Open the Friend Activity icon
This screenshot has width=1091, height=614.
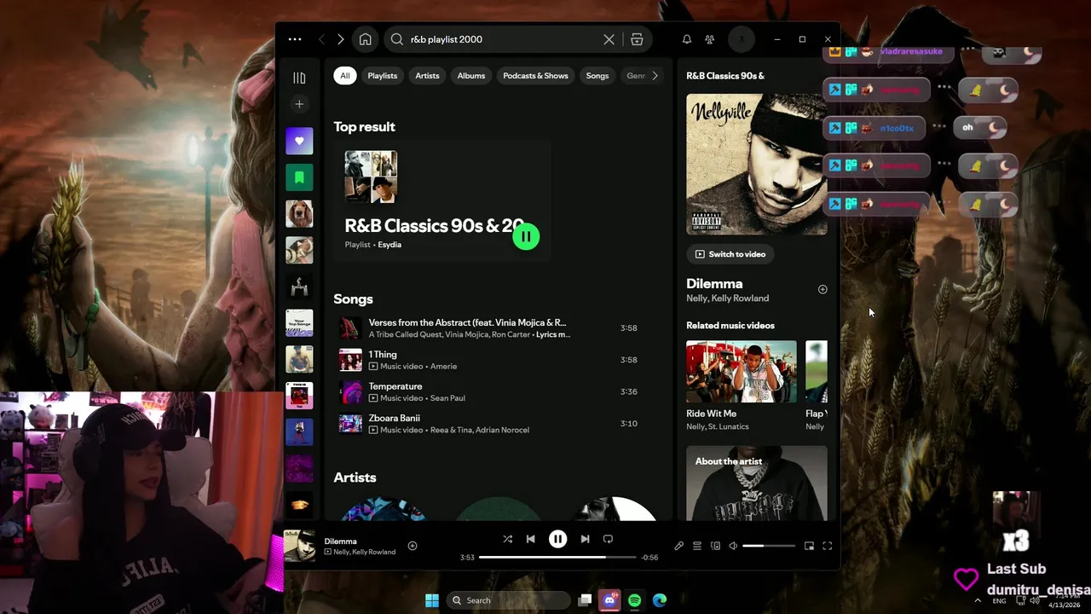pos(709,39)
